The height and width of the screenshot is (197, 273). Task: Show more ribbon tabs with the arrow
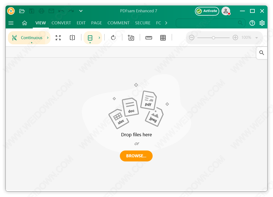tap(166, 23)
